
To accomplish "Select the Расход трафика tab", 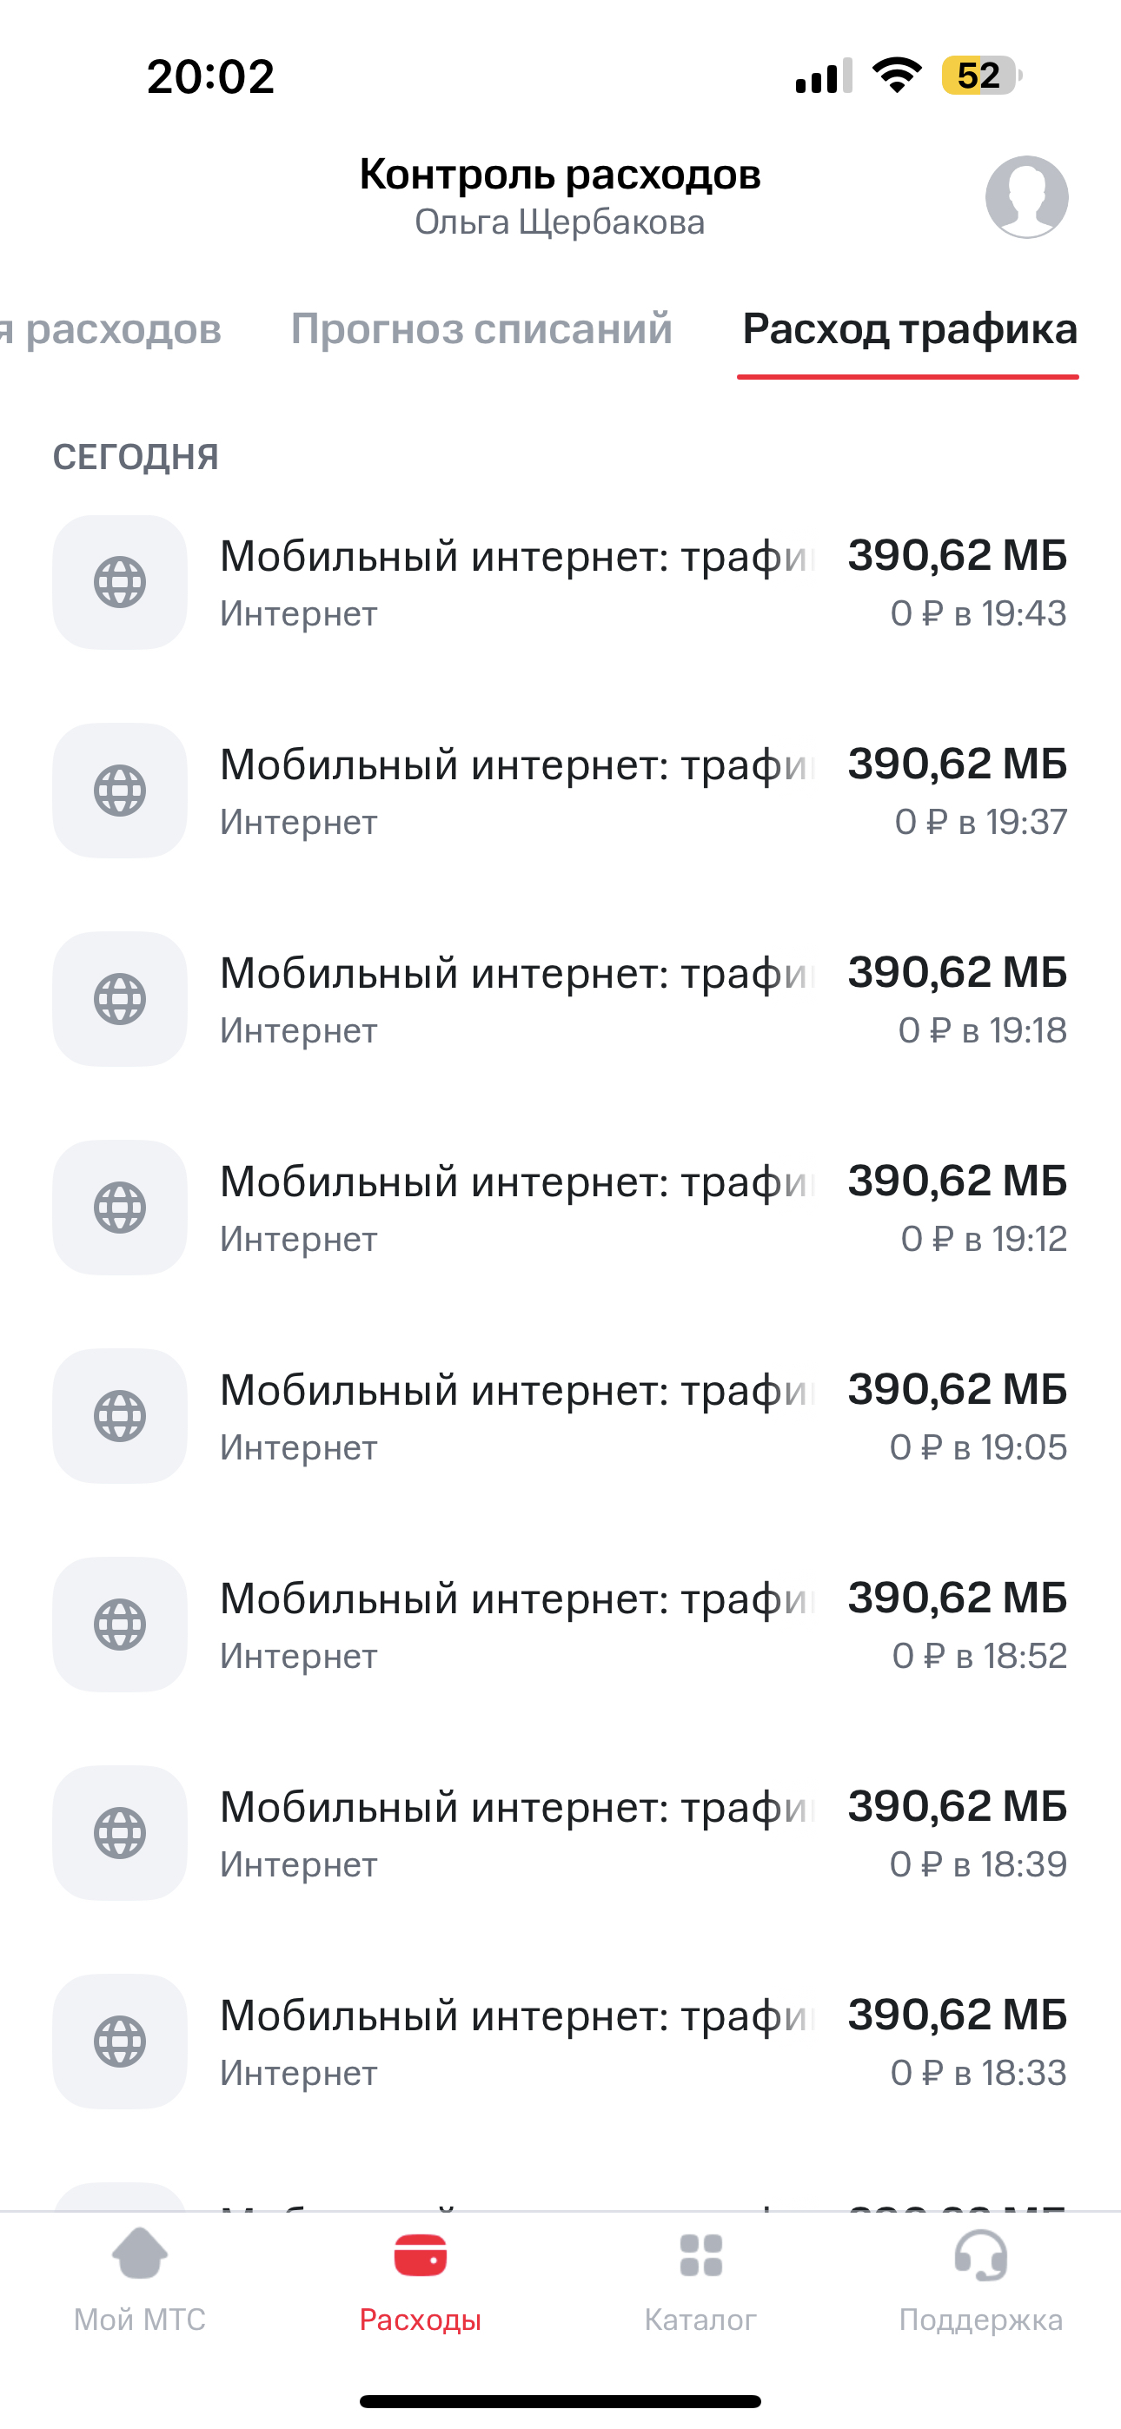I will [909, 329].
